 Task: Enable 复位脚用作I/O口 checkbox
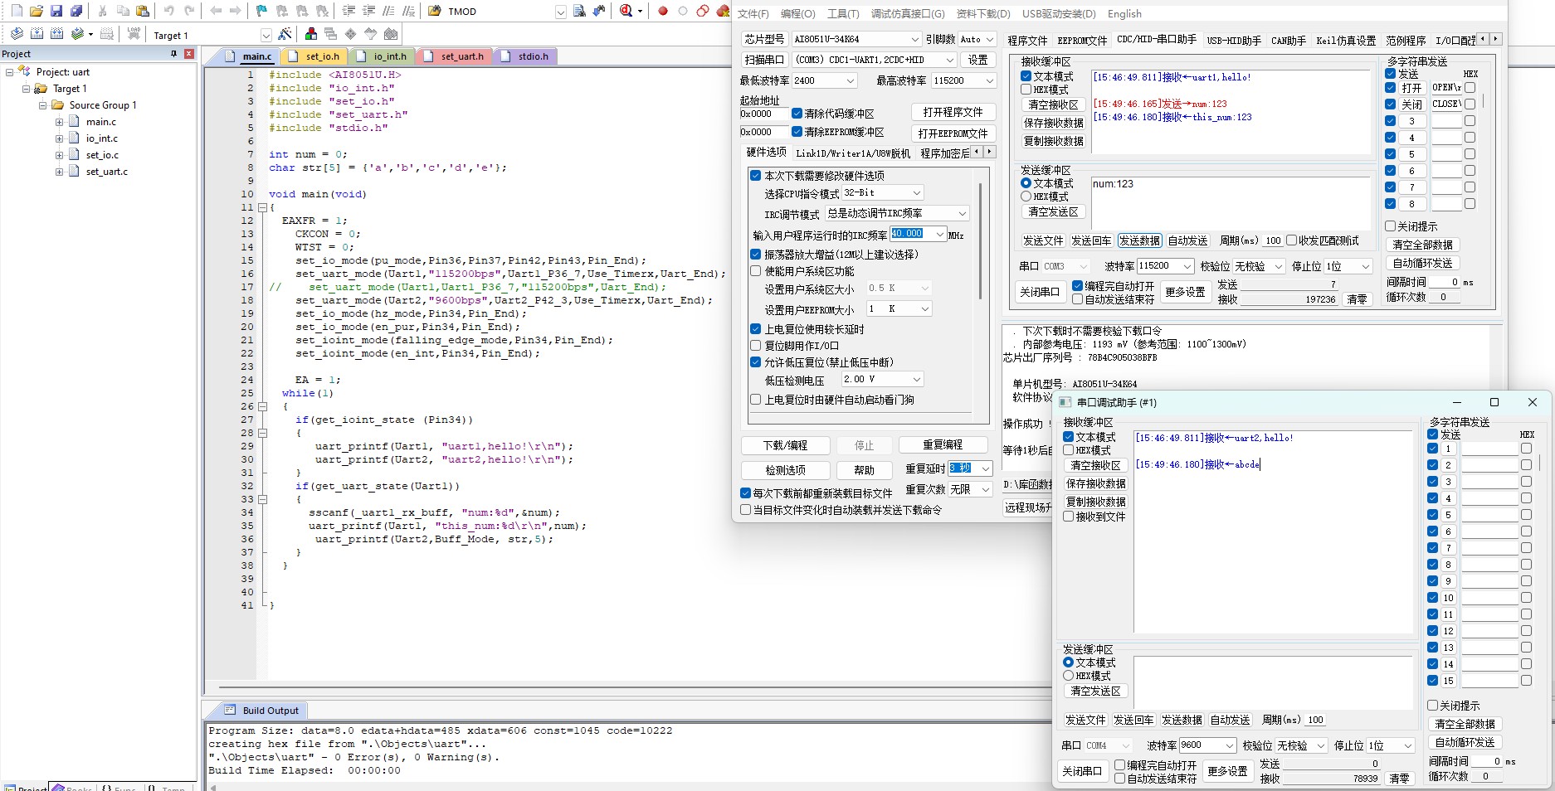pos(756,346)
